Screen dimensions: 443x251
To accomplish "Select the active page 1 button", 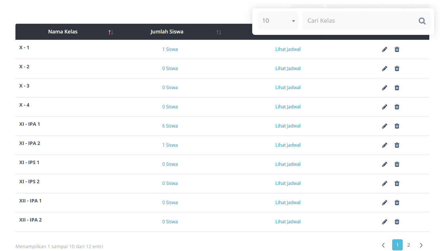I will click(397, 245).
